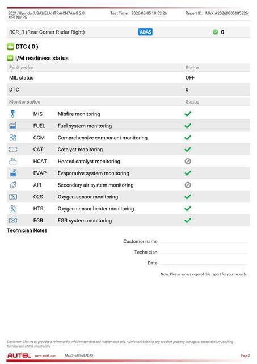Image resolution: width=257 pixels, height=364 pixels.
Task: Click the green check beside RCR_R status
Action: tap(216, 32)
